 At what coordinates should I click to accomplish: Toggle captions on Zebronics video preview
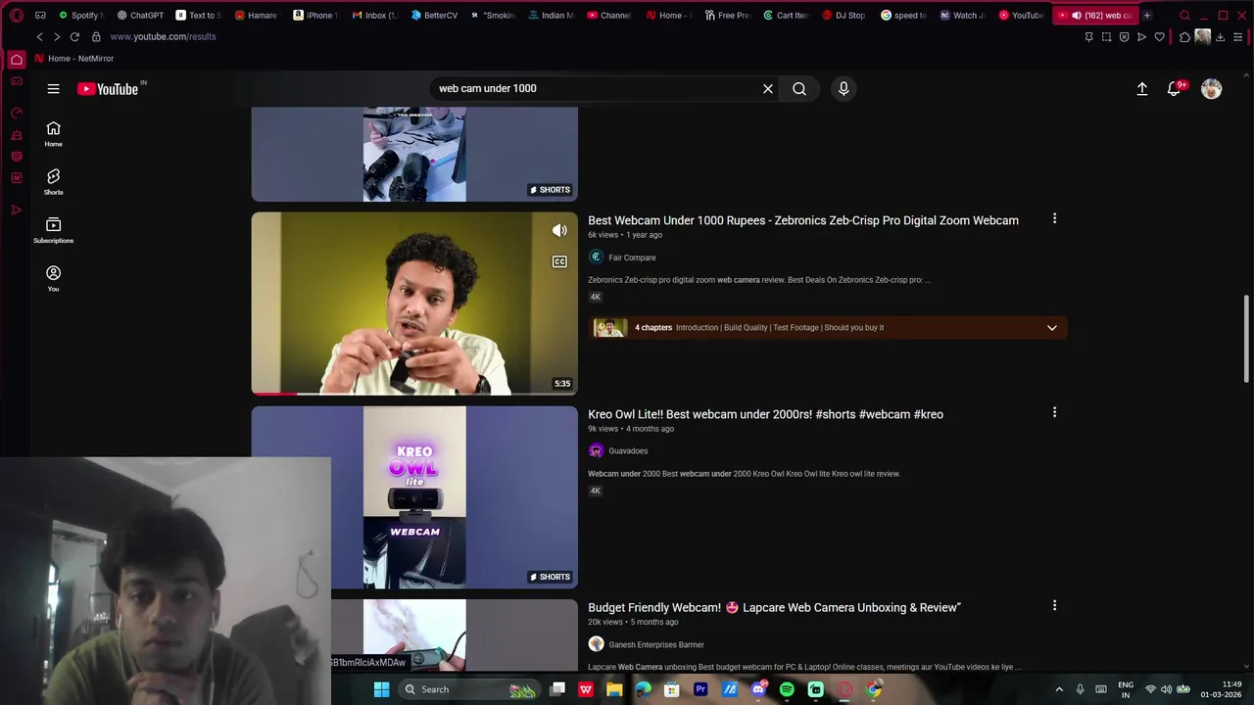click(x=559, y=261)
